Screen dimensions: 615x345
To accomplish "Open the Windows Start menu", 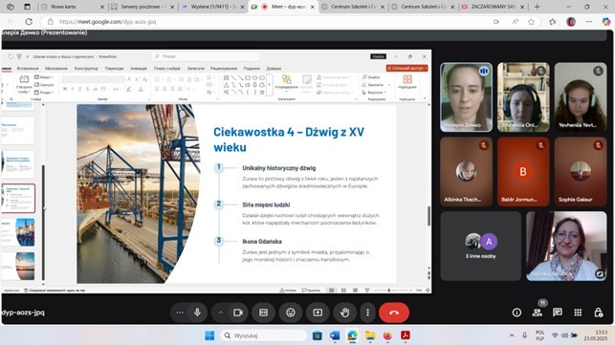I will click(x=209, y=335).
